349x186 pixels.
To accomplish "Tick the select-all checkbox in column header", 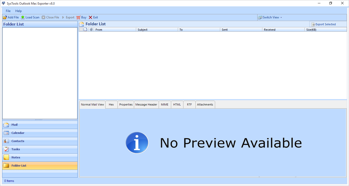I will (81, 29).
